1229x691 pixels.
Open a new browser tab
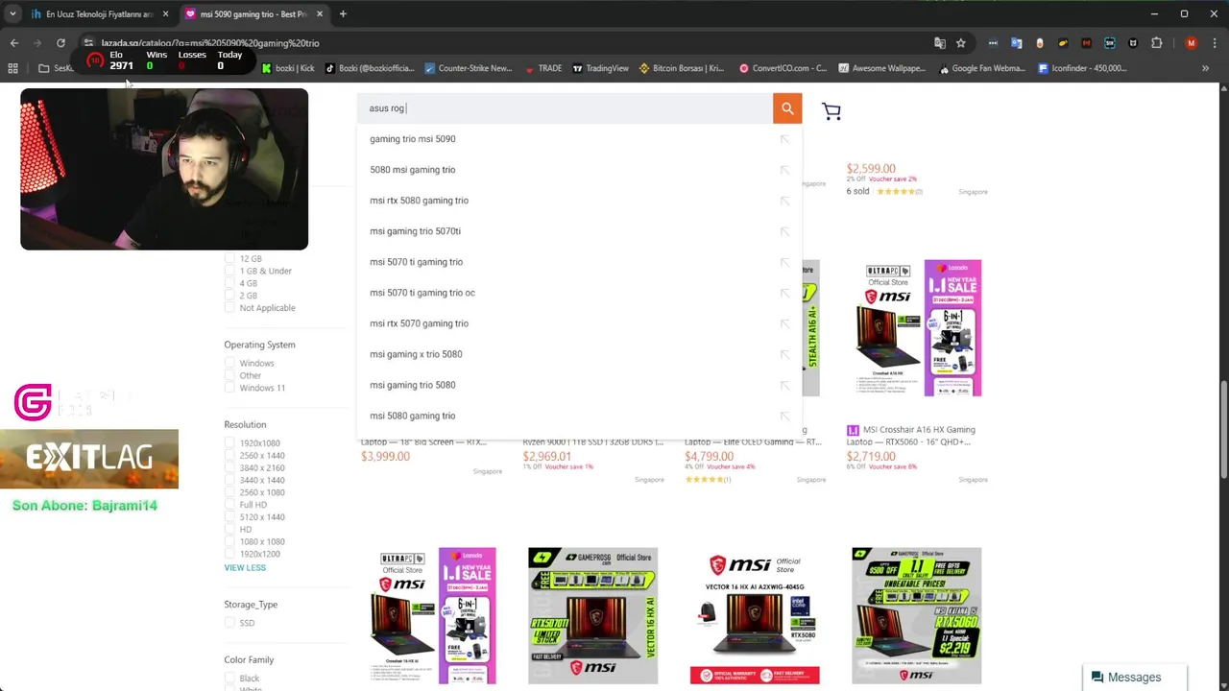(343, 14)
